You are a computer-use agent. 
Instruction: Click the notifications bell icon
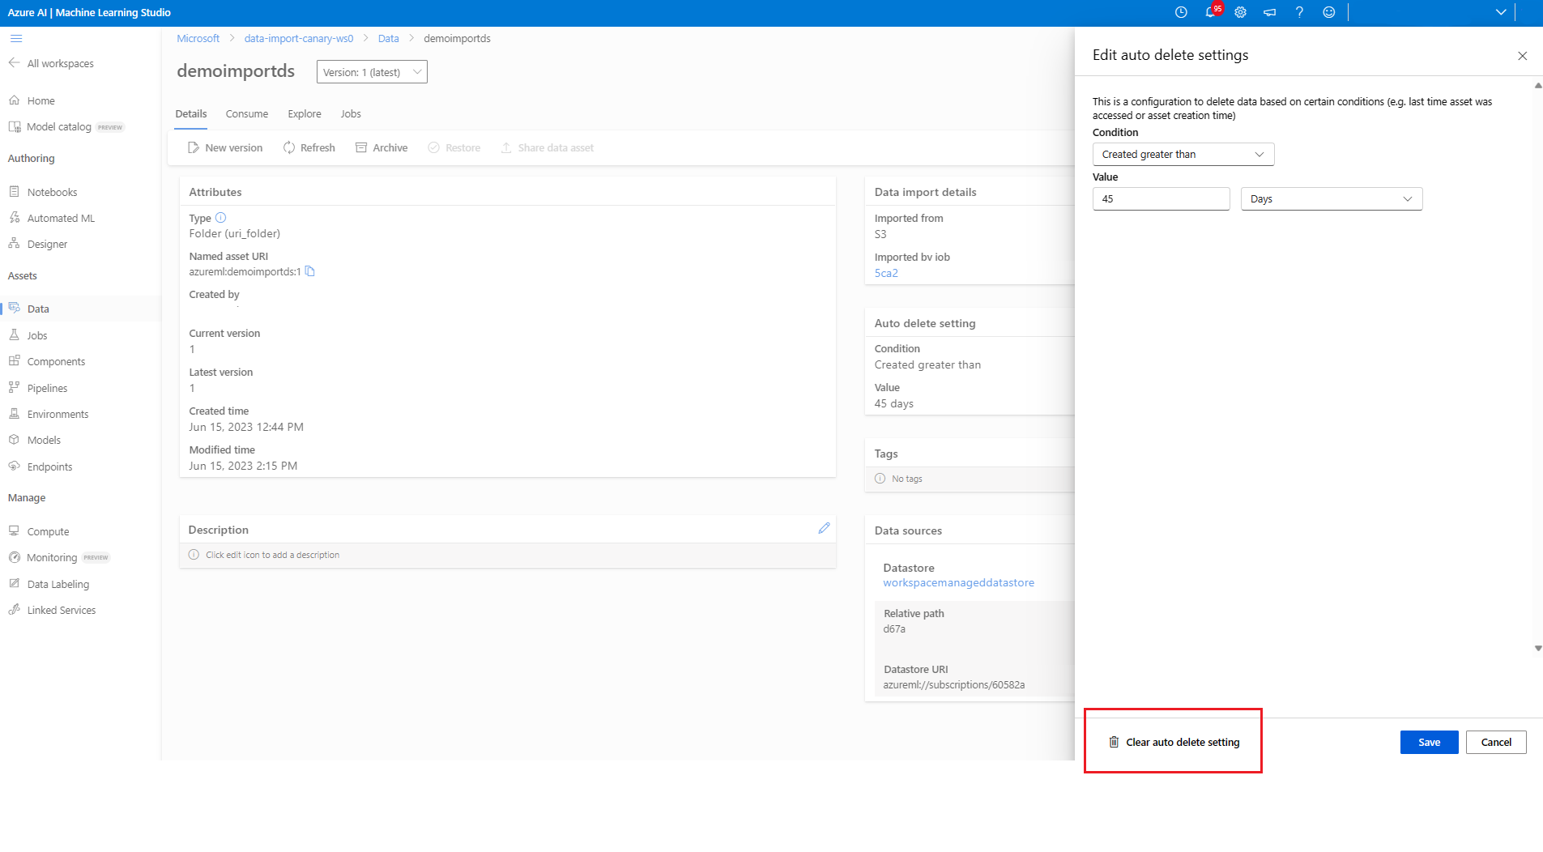point(1210,12)
